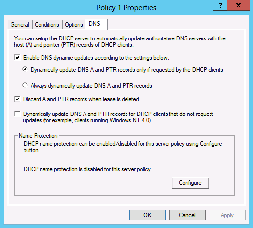Choose Always dynamically update DNS records radio

(25, 85)
